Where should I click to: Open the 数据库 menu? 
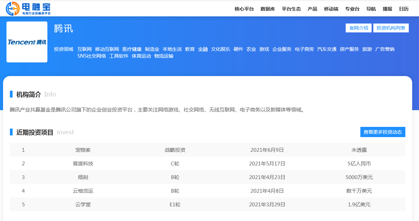click(268, 9)
